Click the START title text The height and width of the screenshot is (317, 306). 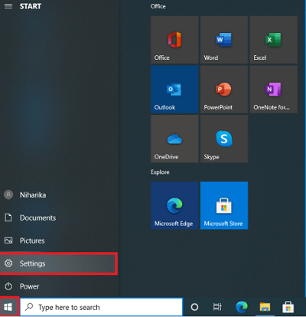31,6
